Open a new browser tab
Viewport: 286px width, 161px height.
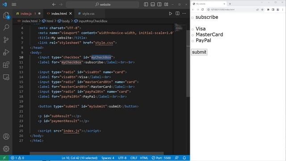(x=230, y=4)
